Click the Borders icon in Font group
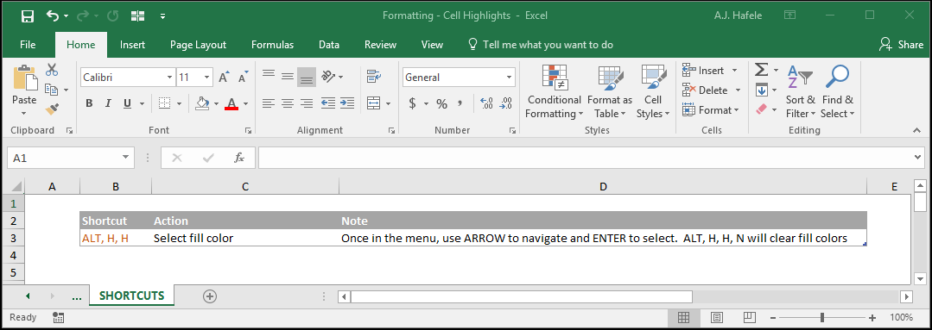The height and width of the screenshot is (330, 932). click(165, 103)
